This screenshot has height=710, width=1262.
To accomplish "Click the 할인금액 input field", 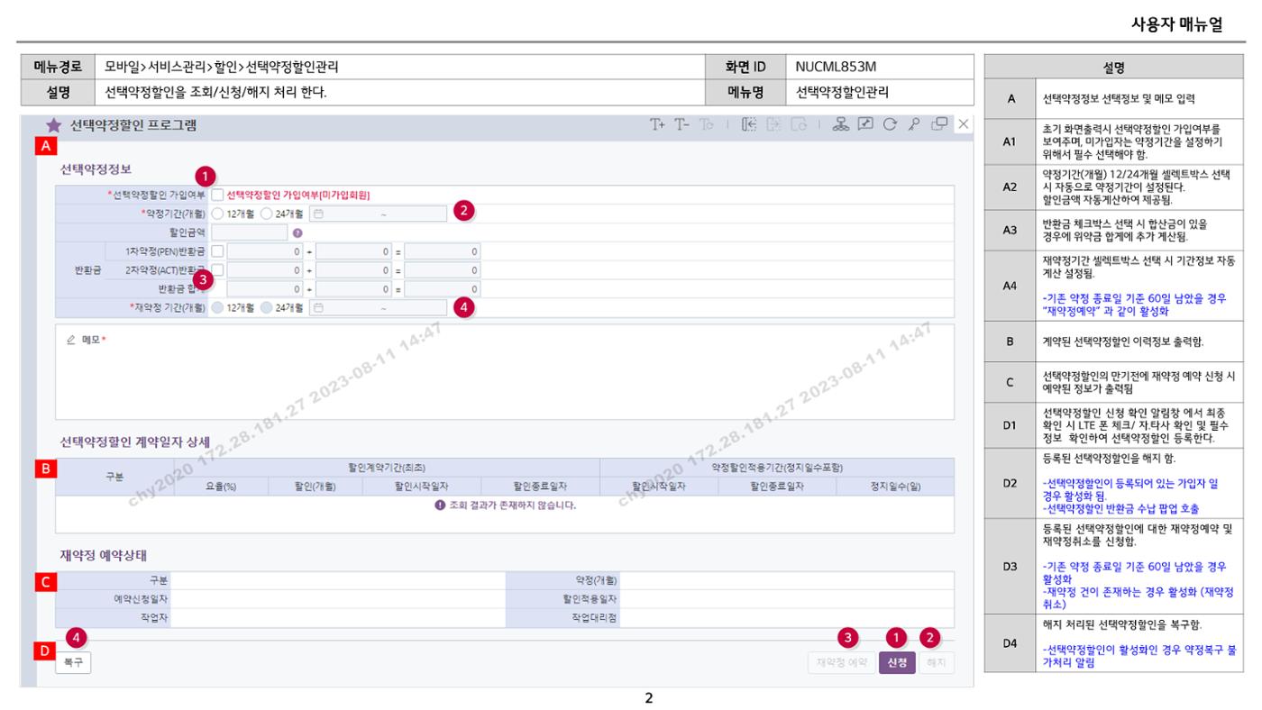I will [250, 232].
